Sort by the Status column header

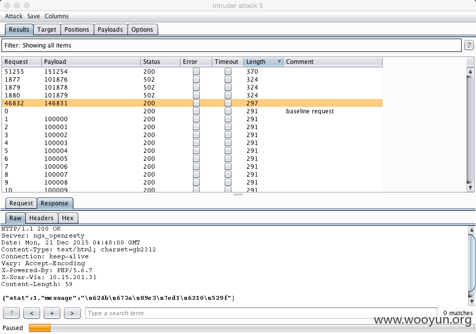pos(160,61)
